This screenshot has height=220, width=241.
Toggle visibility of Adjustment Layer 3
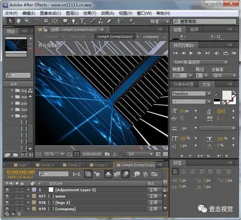click(x=7, y=190)
